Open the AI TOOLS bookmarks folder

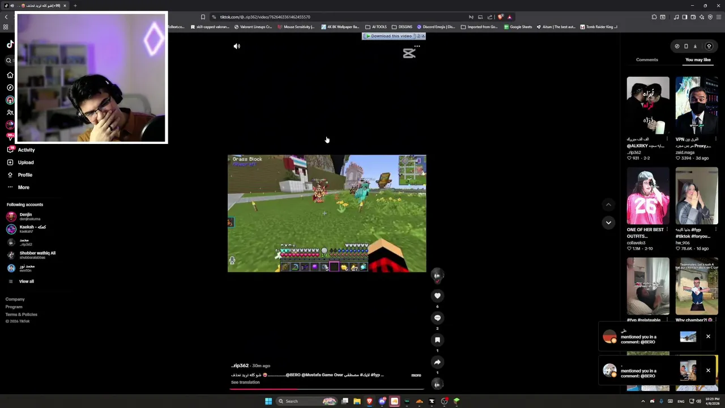pyautogui.click(x=376, y=27)
